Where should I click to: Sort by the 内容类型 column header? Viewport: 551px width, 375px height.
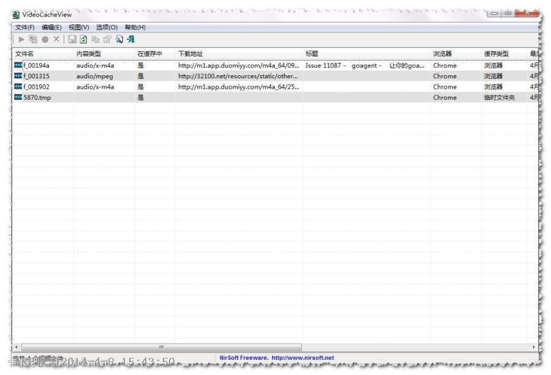click(x=104, y=54)
